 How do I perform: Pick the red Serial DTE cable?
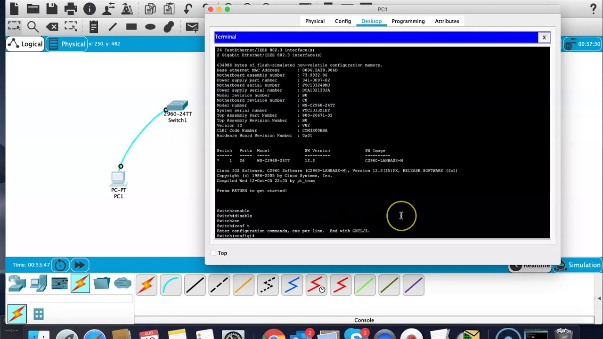pyautogui.click(x=341, y=285)
